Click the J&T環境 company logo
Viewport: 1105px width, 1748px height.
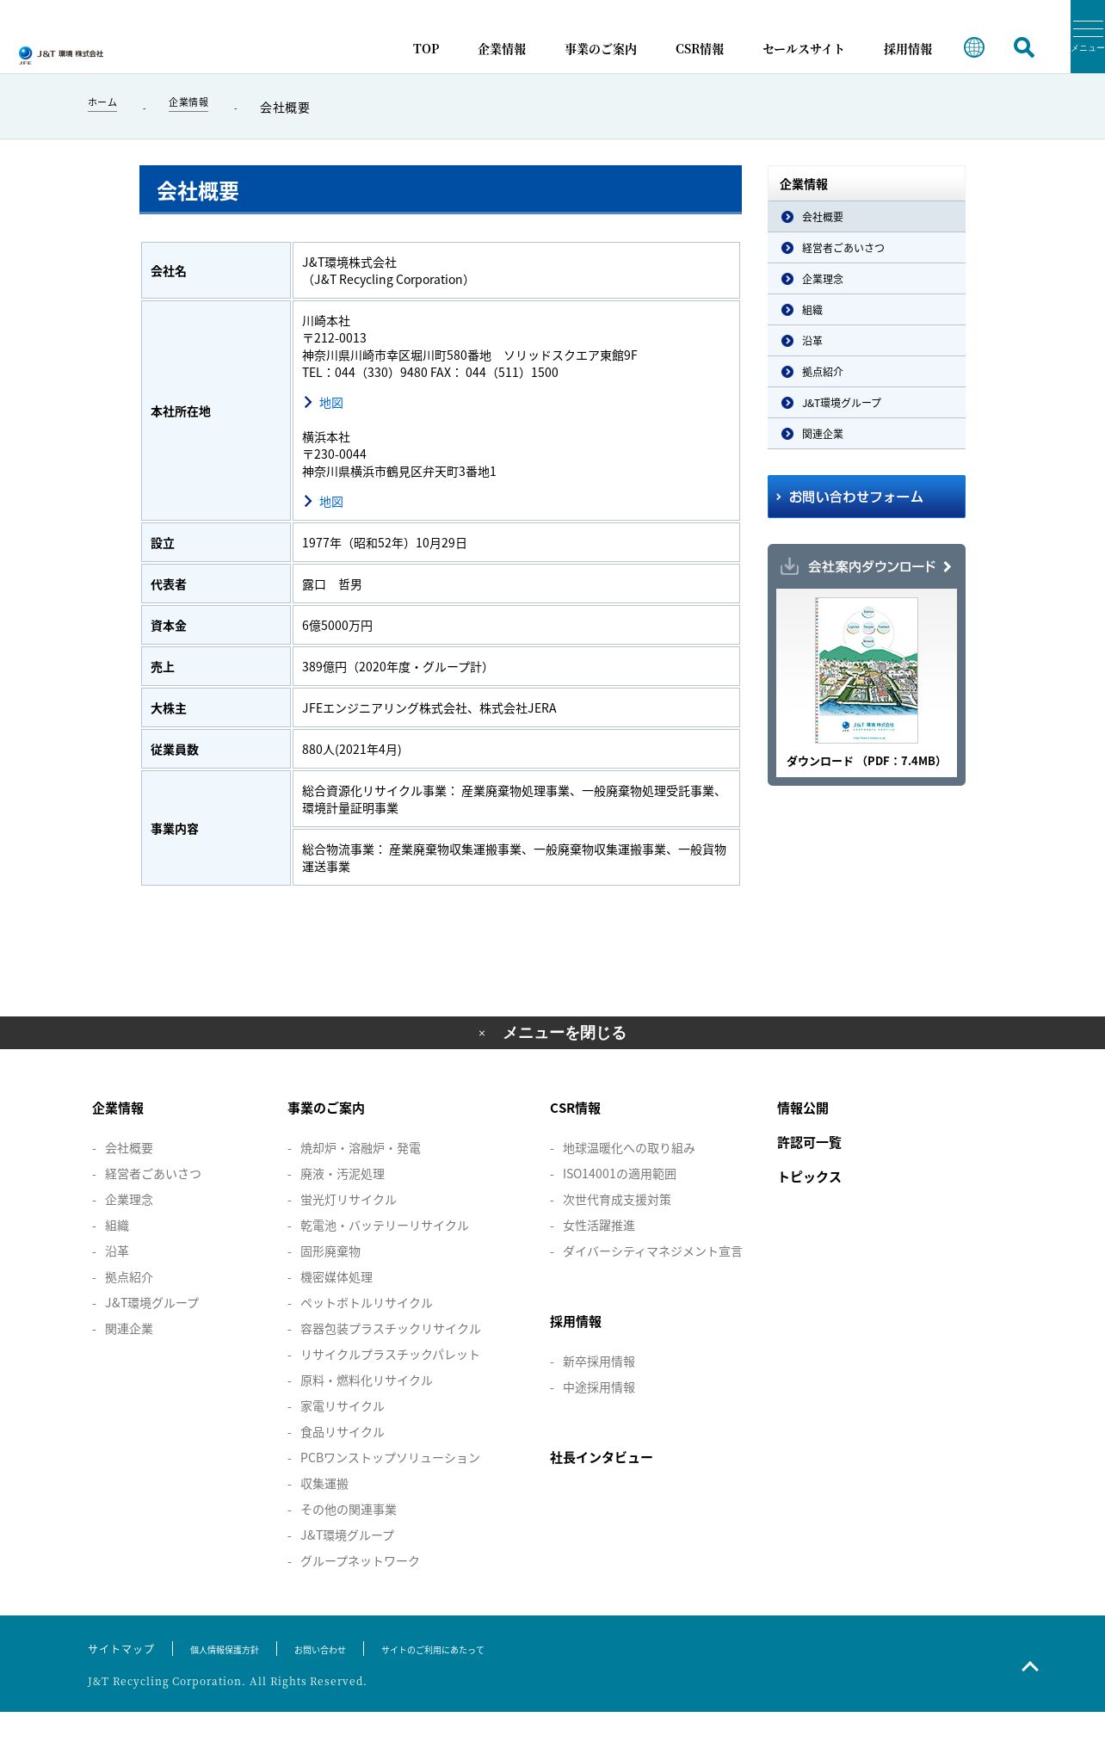coord(60,55)
